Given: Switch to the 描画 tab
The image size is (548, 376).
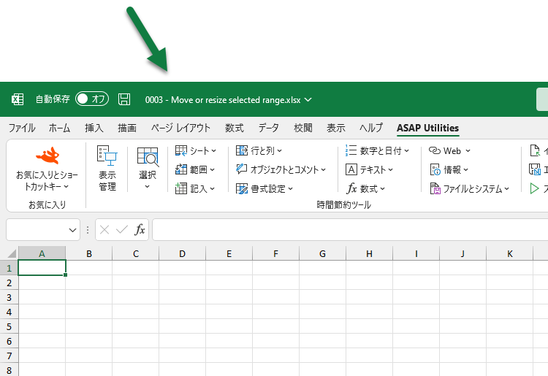Looking at the screenshot, I should click(x=127, y=128).
